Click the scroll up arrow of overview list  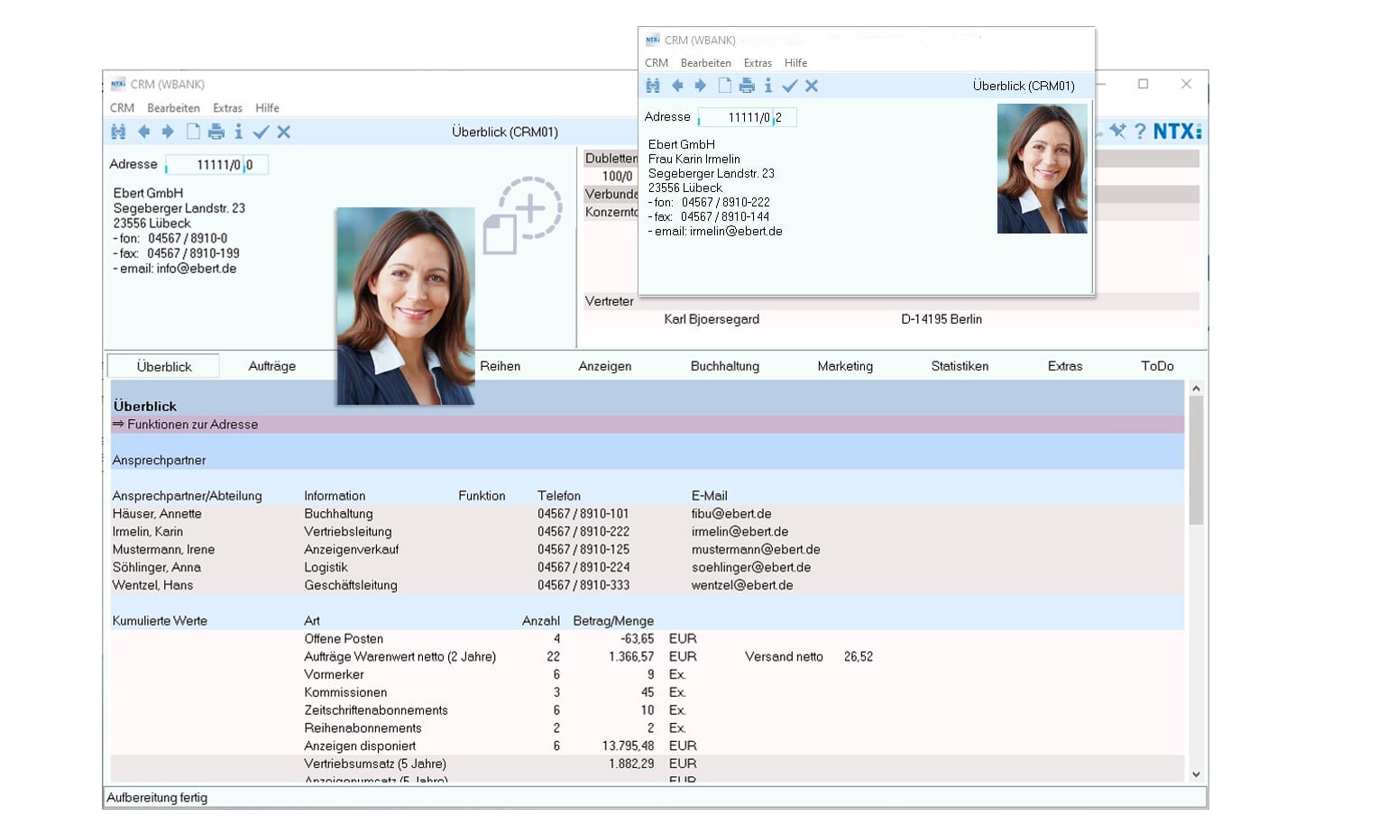coord(1196,389)
